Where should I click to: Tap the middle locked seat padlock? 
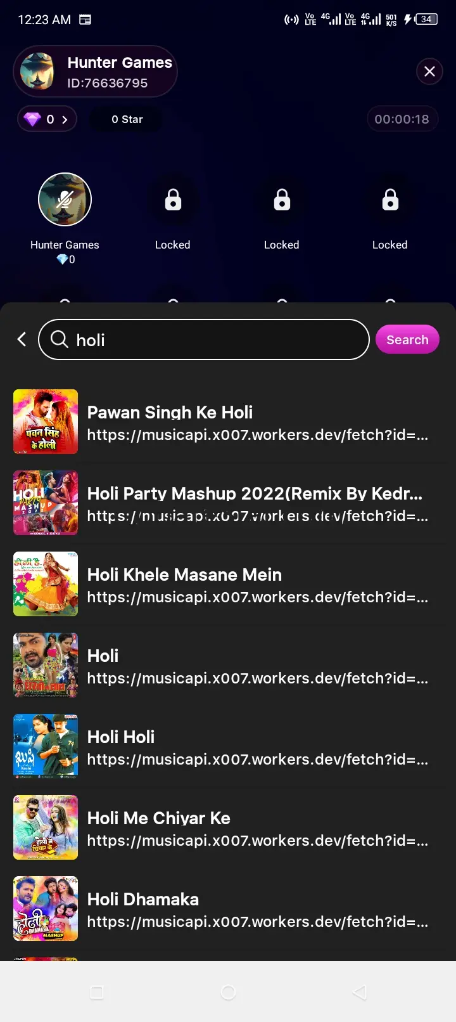click(x=282, y=200)
